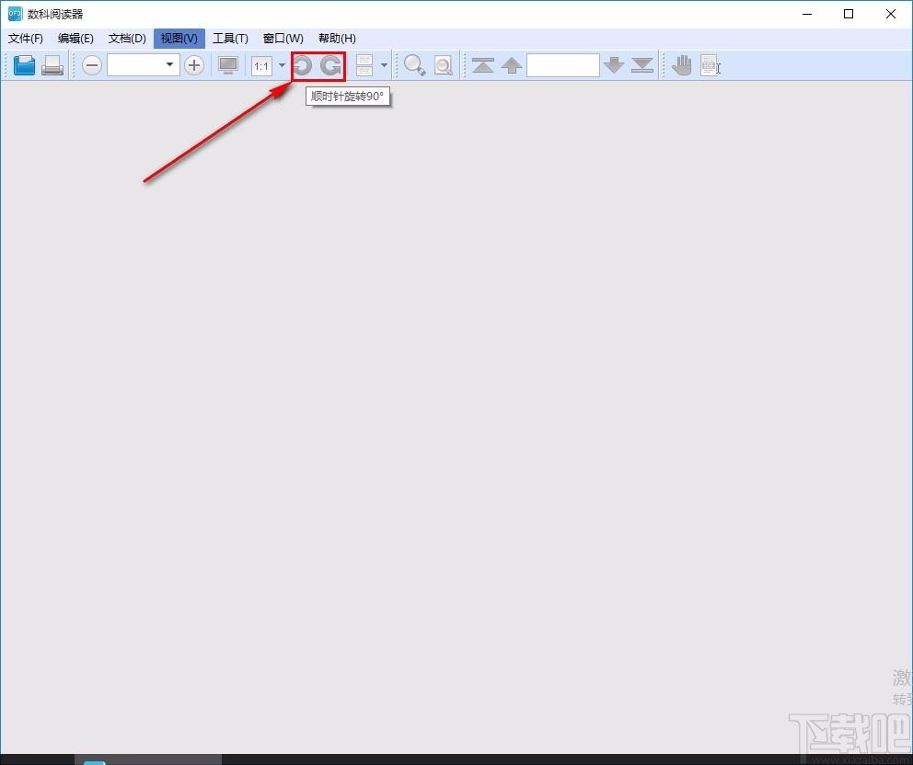The image size is (913, 765).
Task: Open the 文件(F) menu
Action: (26, 39)
